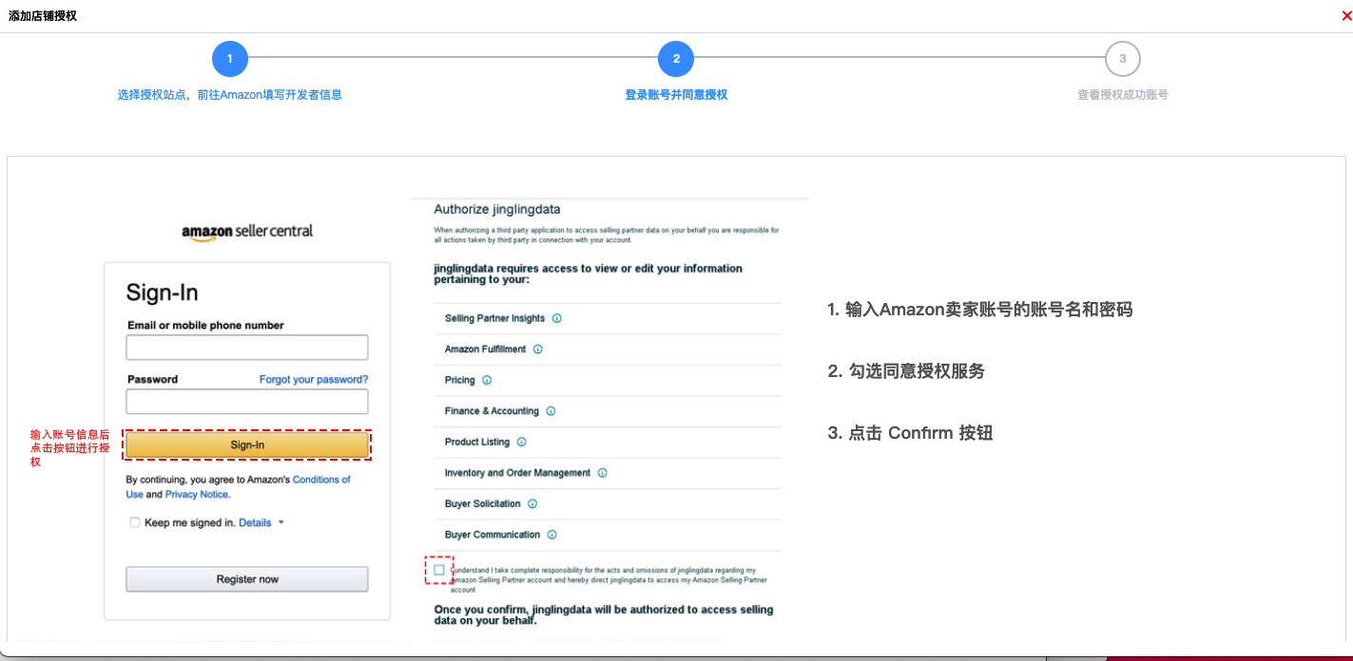Click the Buyer Solicitation row text
Viewport: 1353px width, 661px height.
(x=483, y=503)
